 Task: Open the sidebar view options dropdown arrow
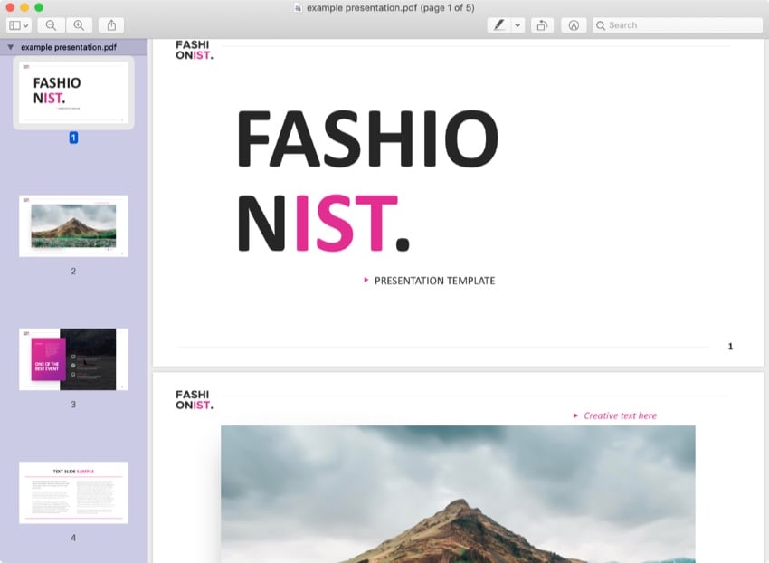tap(26, 25)
